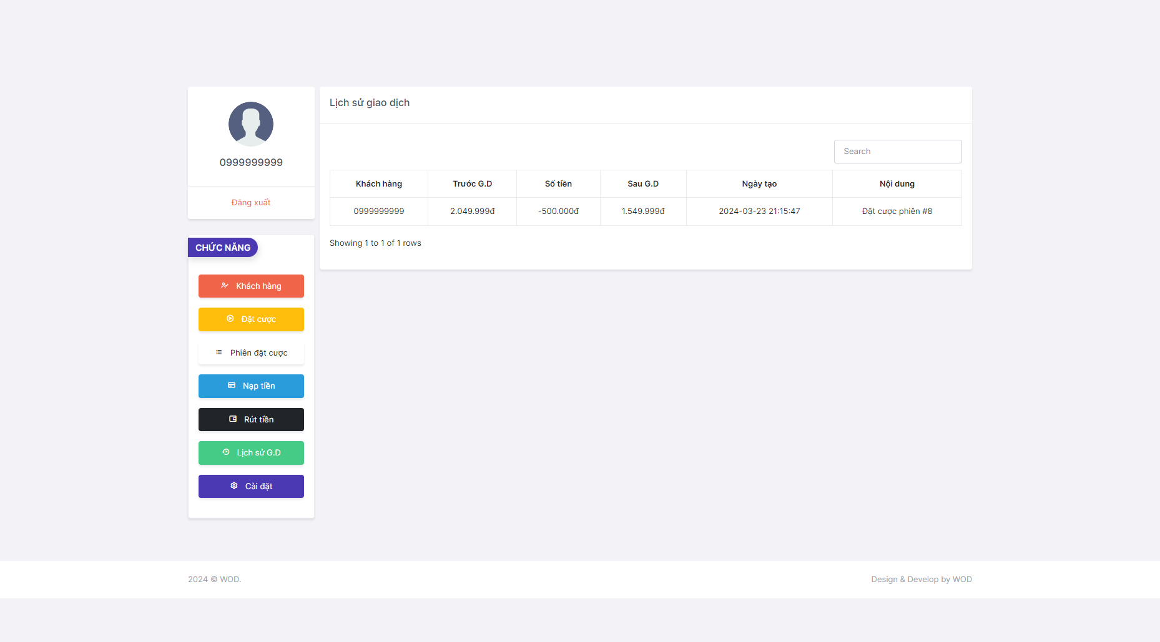Click the Trước G.D column header

[x=473, y=184]
